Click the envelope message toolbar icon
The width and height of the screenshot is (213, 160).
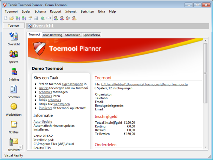tap(49, 18)
